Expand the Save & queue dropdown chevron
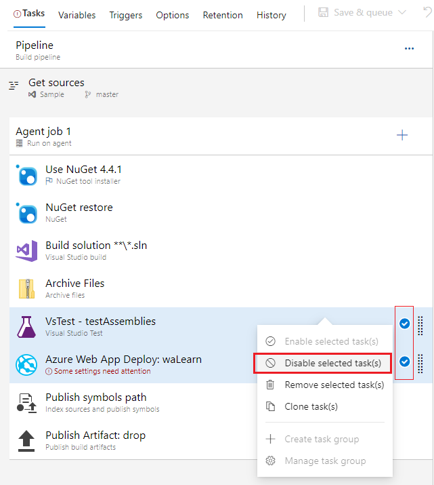 (x=402, y=12)
